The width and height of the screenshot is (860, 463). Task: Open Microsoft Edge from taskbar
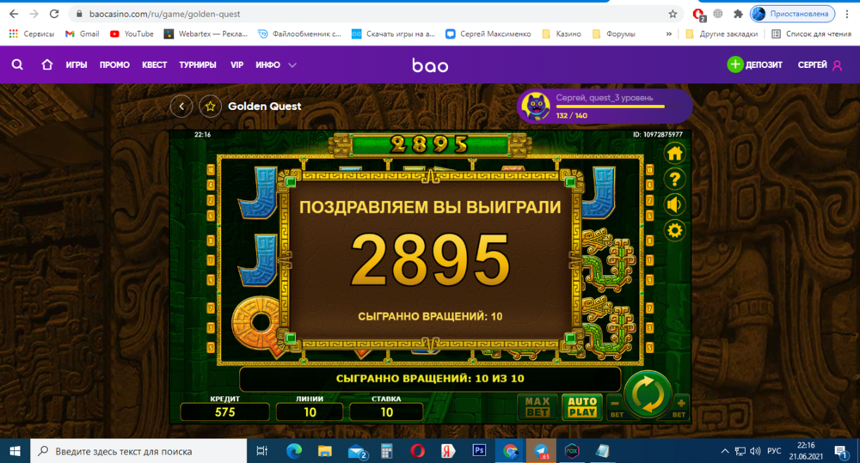pos(294,451)
